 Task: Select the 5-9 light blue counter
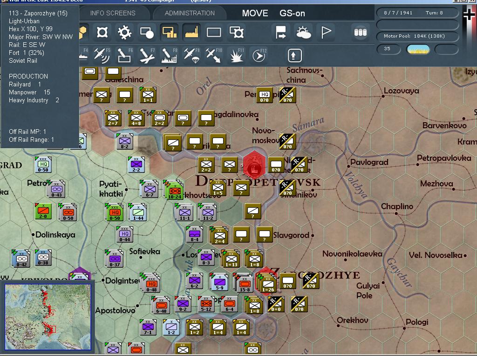click(x=219, y=282)
